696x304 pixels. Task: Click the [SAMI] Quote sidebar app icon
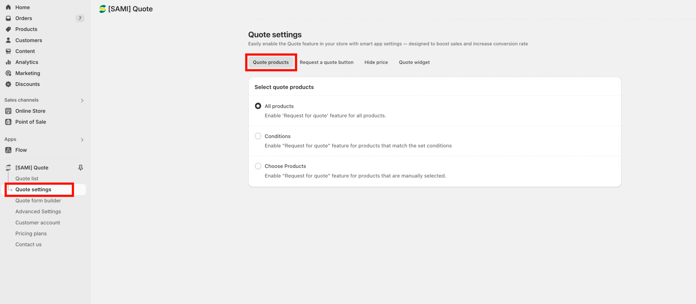[8, 168]
